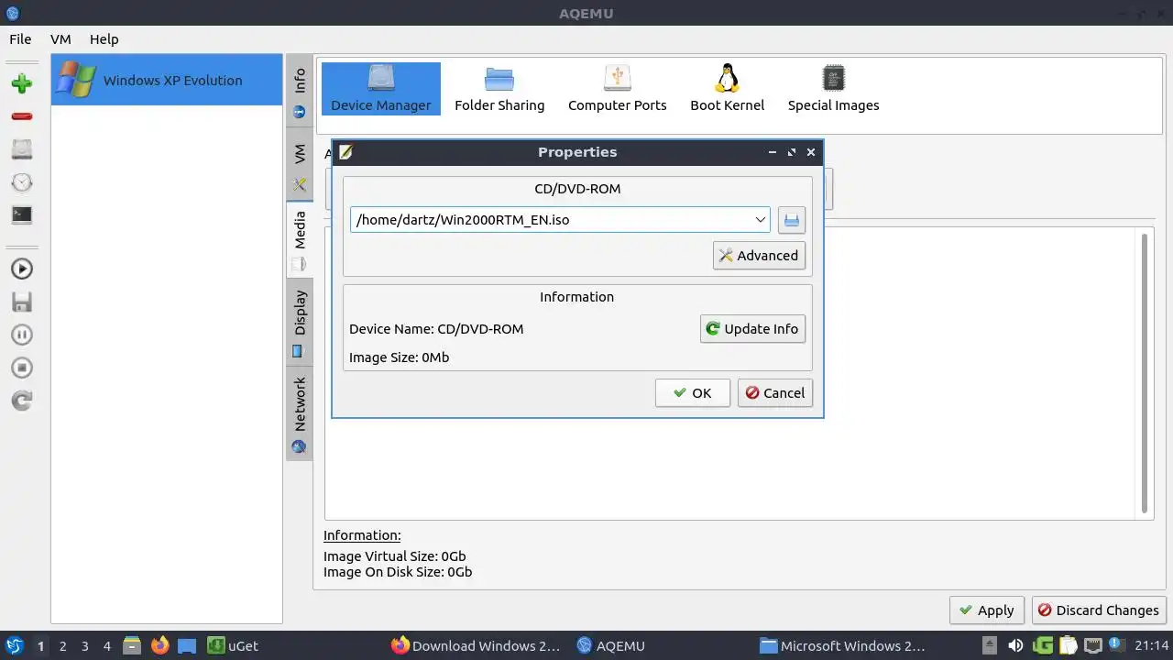Open the hard disk icon in the left toolbar
The image size is (1173, 660).
[22, 149]
